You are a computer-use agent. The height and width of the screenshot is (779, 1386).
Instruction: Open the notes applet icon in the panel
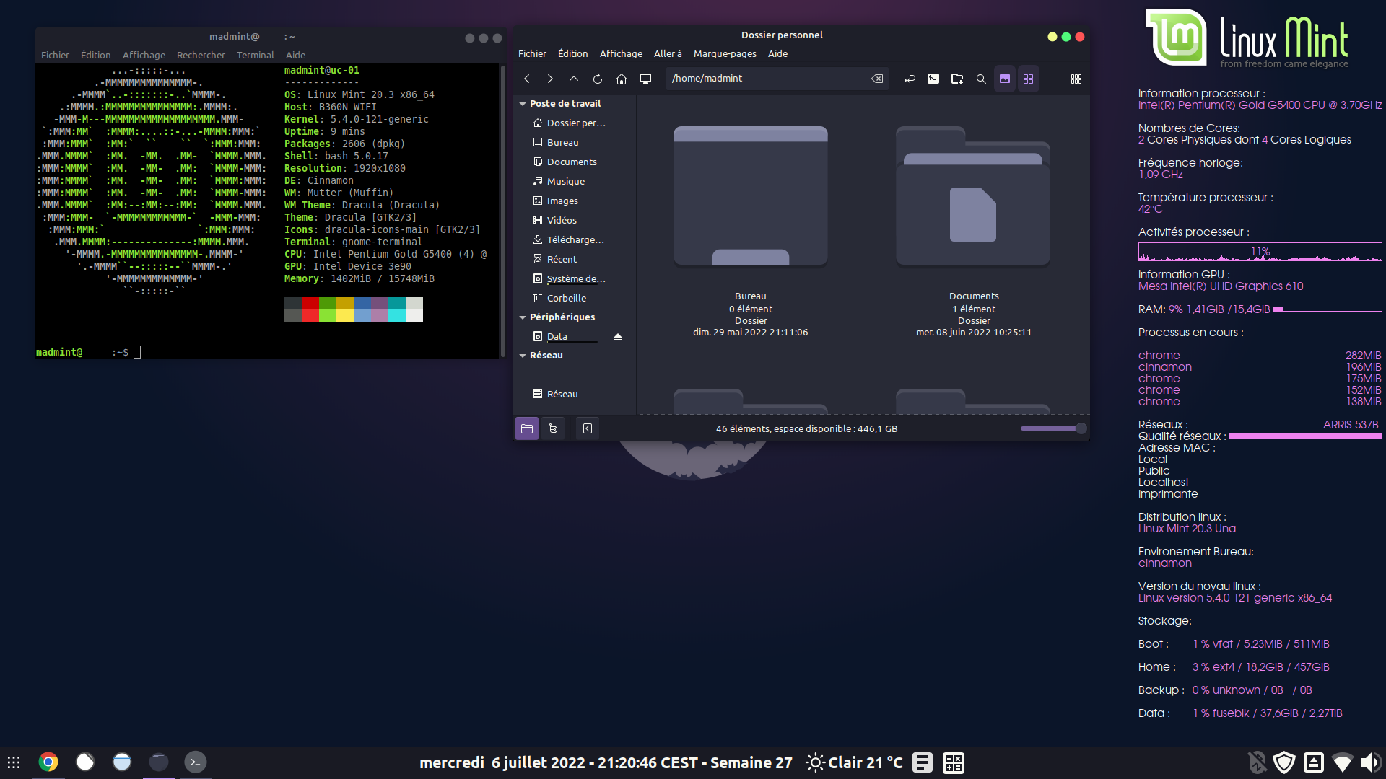pyautogui.click(x=922, y=762)
